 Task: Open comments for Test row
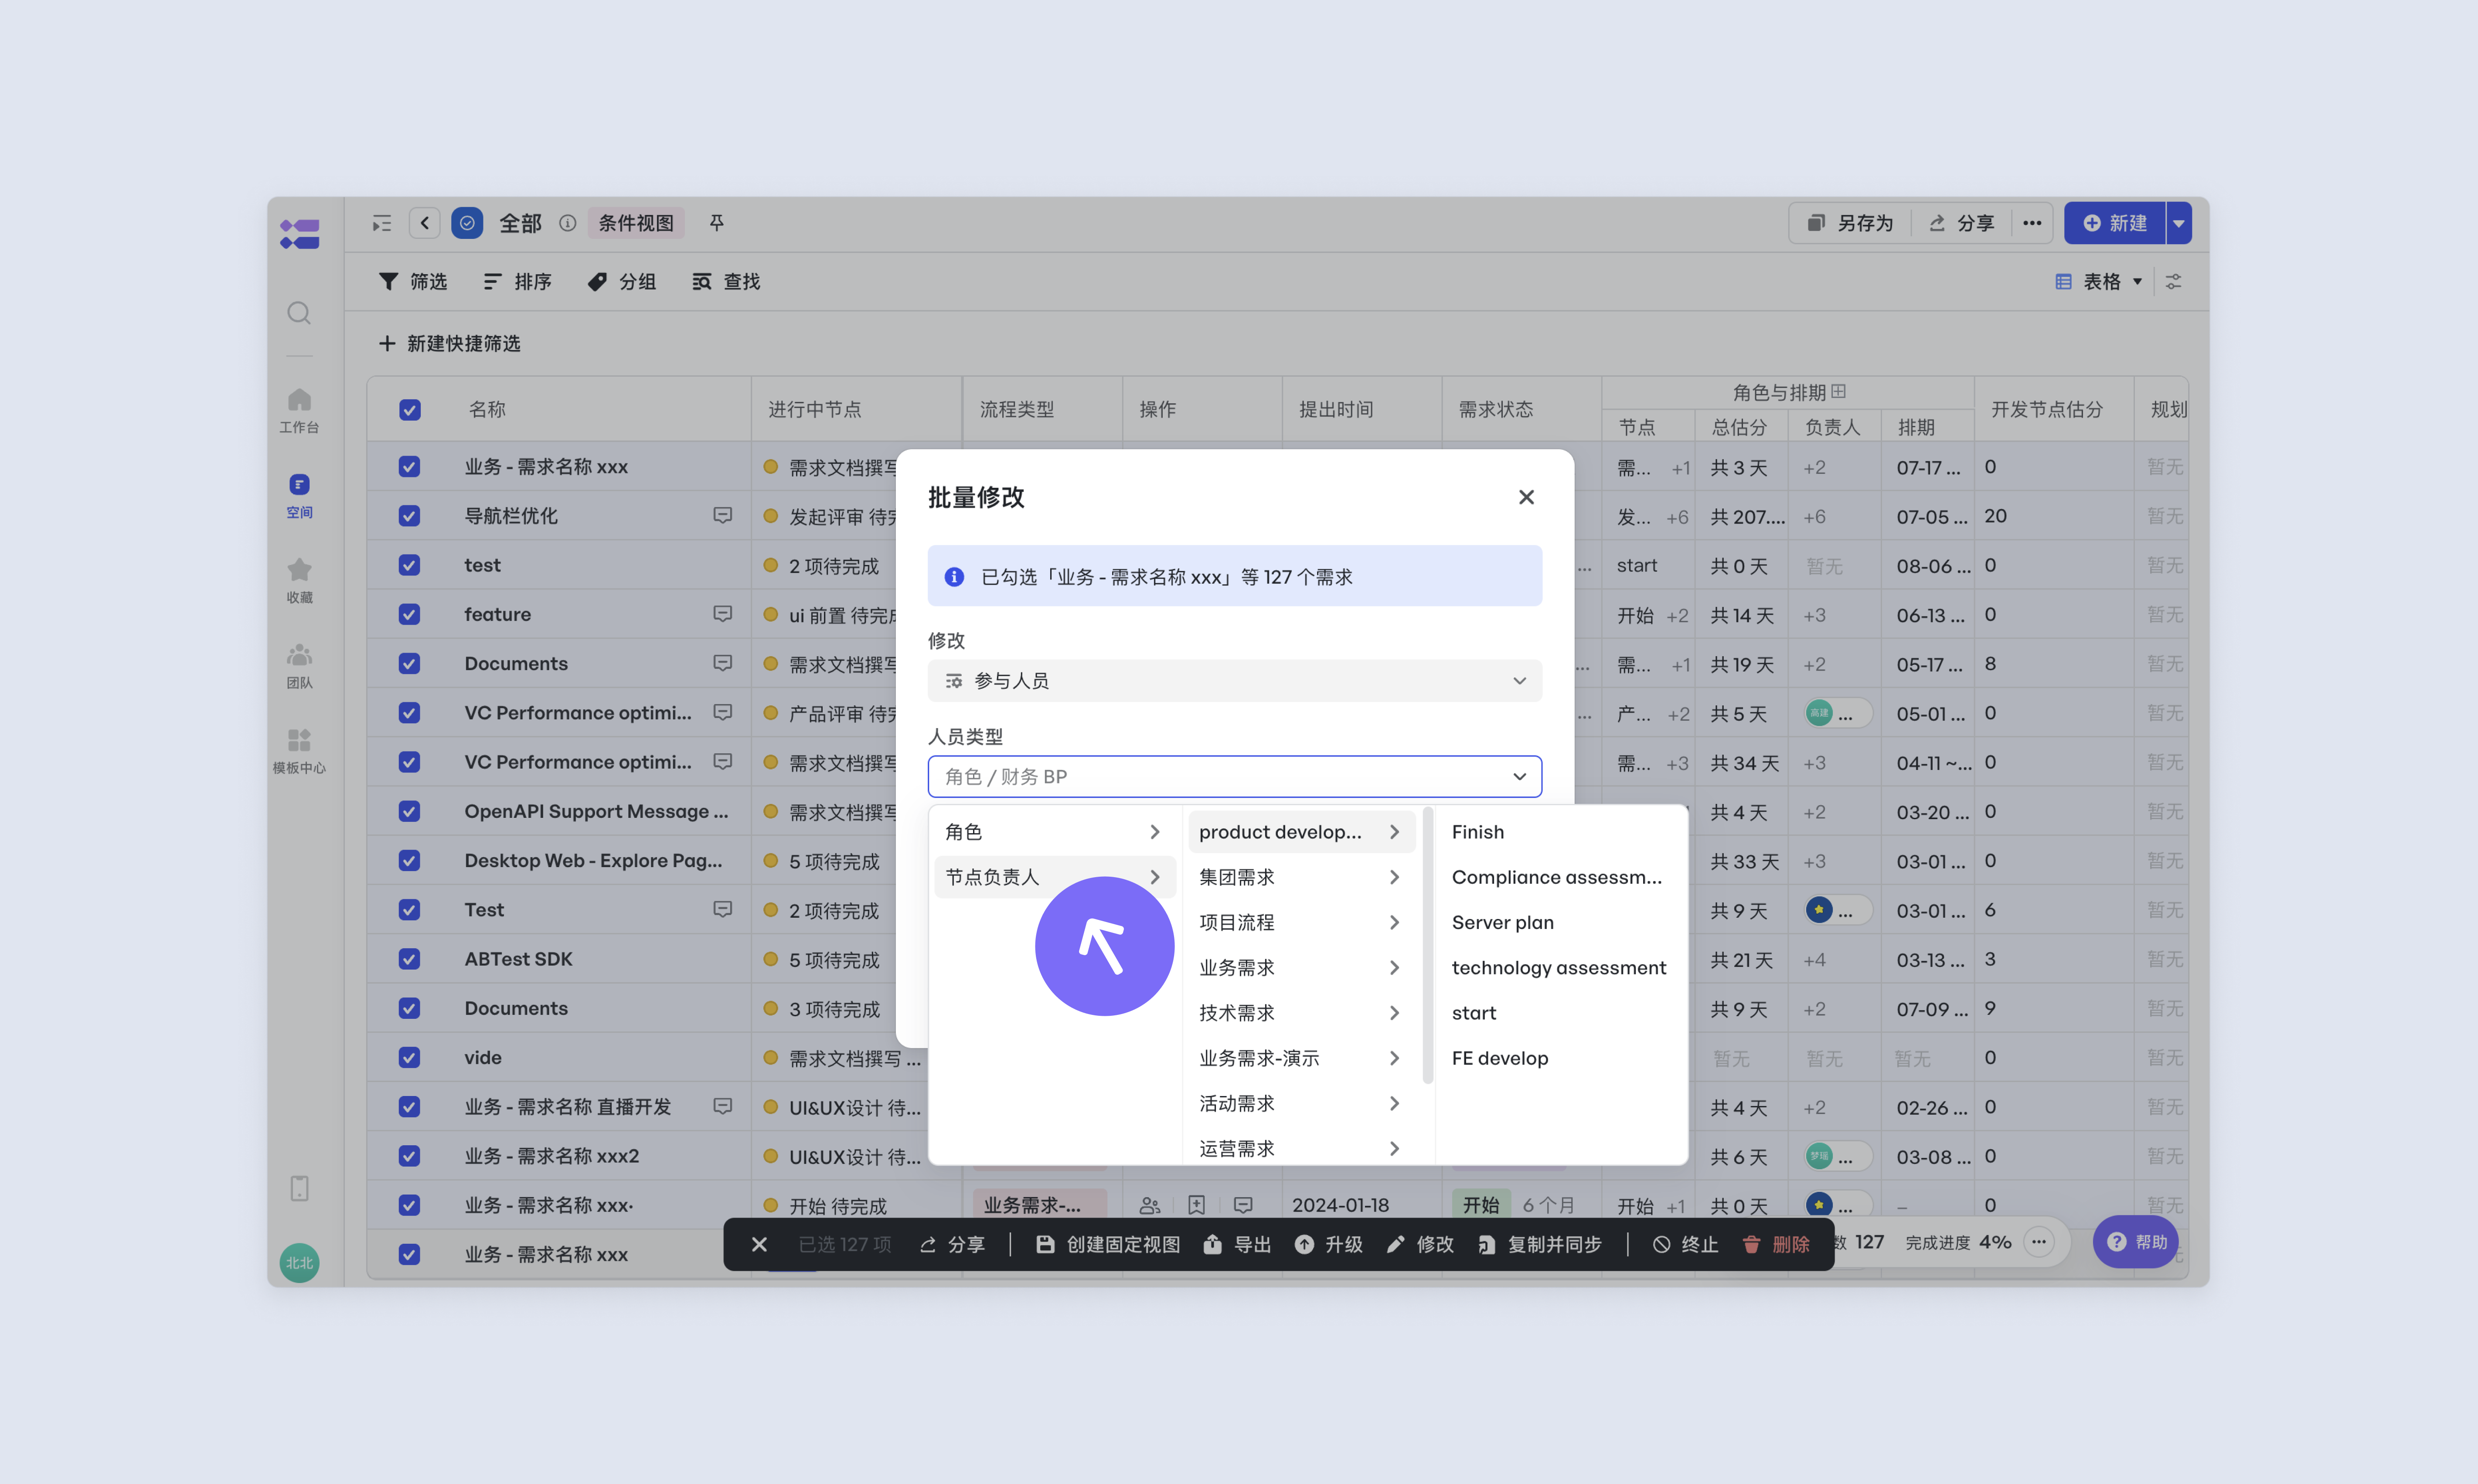[722, 910]
